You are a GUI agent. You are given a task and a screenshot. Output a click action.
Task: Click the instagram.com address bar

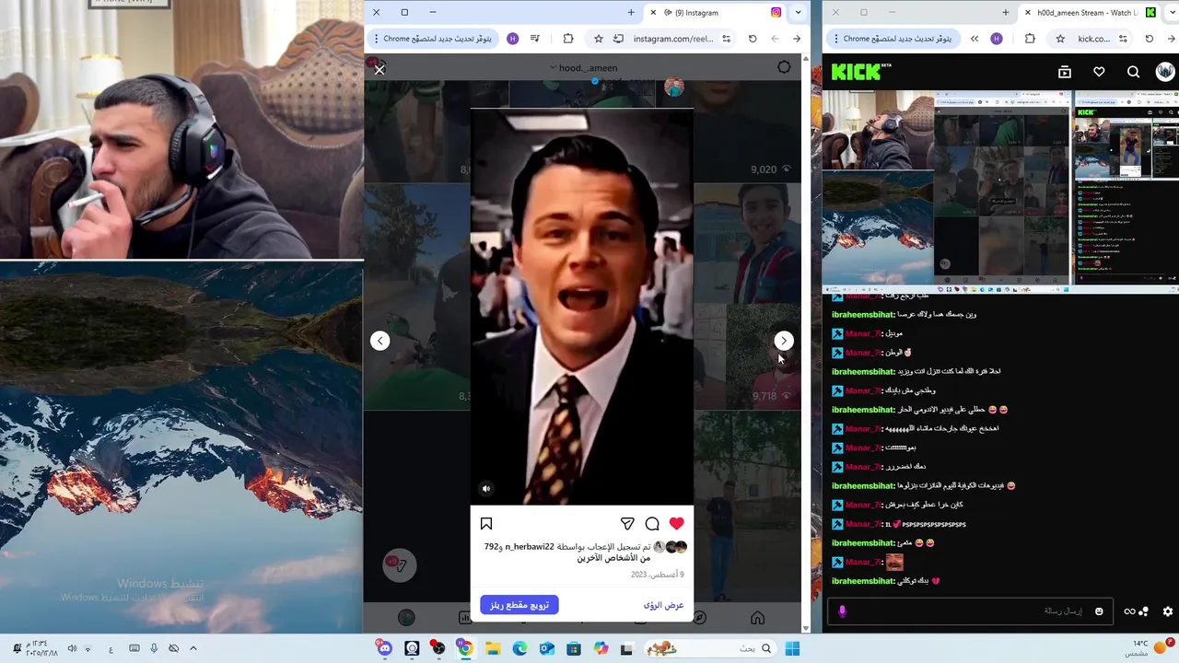pyautogui.click(x=672, y=39)
